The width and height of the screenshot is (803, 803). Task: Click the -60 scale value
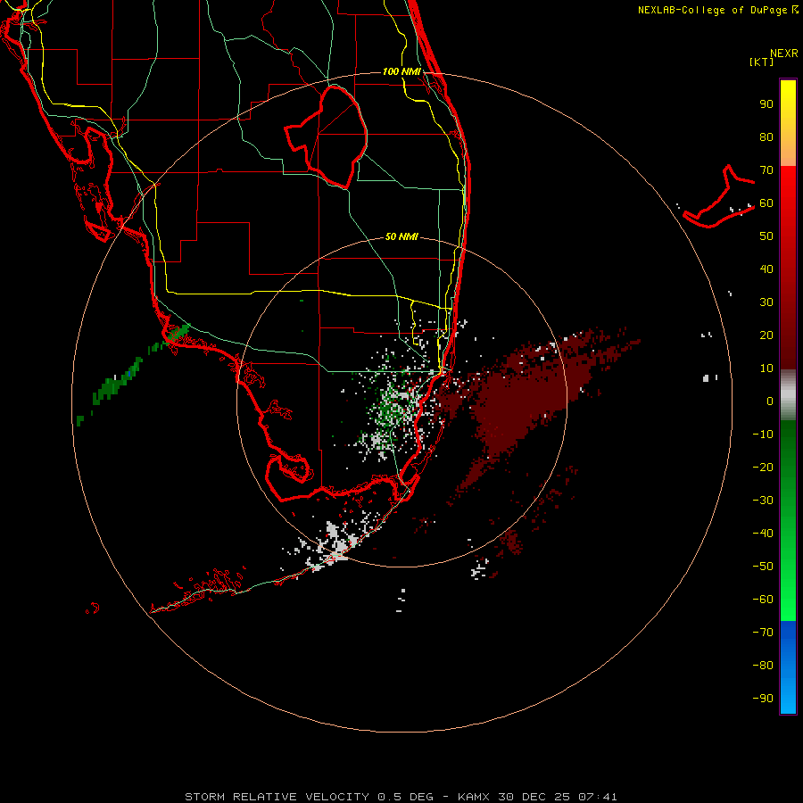point(763,600)
